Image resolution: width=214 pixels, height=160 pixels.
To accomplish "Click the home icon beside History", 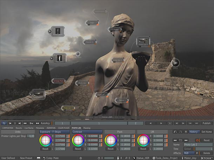I will click(186, 132).
